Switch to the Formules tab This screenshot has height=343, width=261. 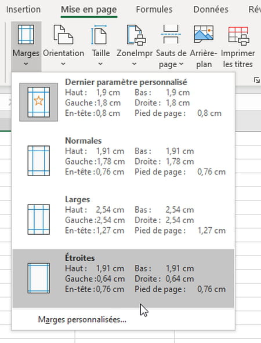[x=154, y=9]
